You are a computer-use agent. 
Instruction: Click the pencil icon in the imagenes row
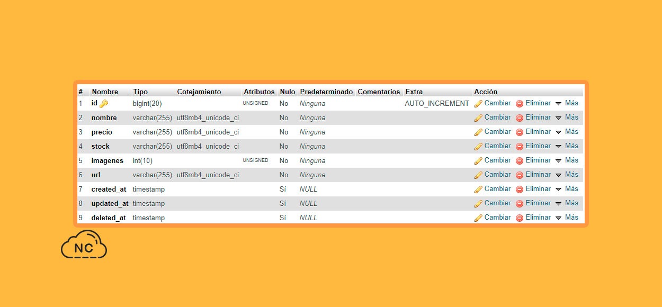(x=478, y=161)
